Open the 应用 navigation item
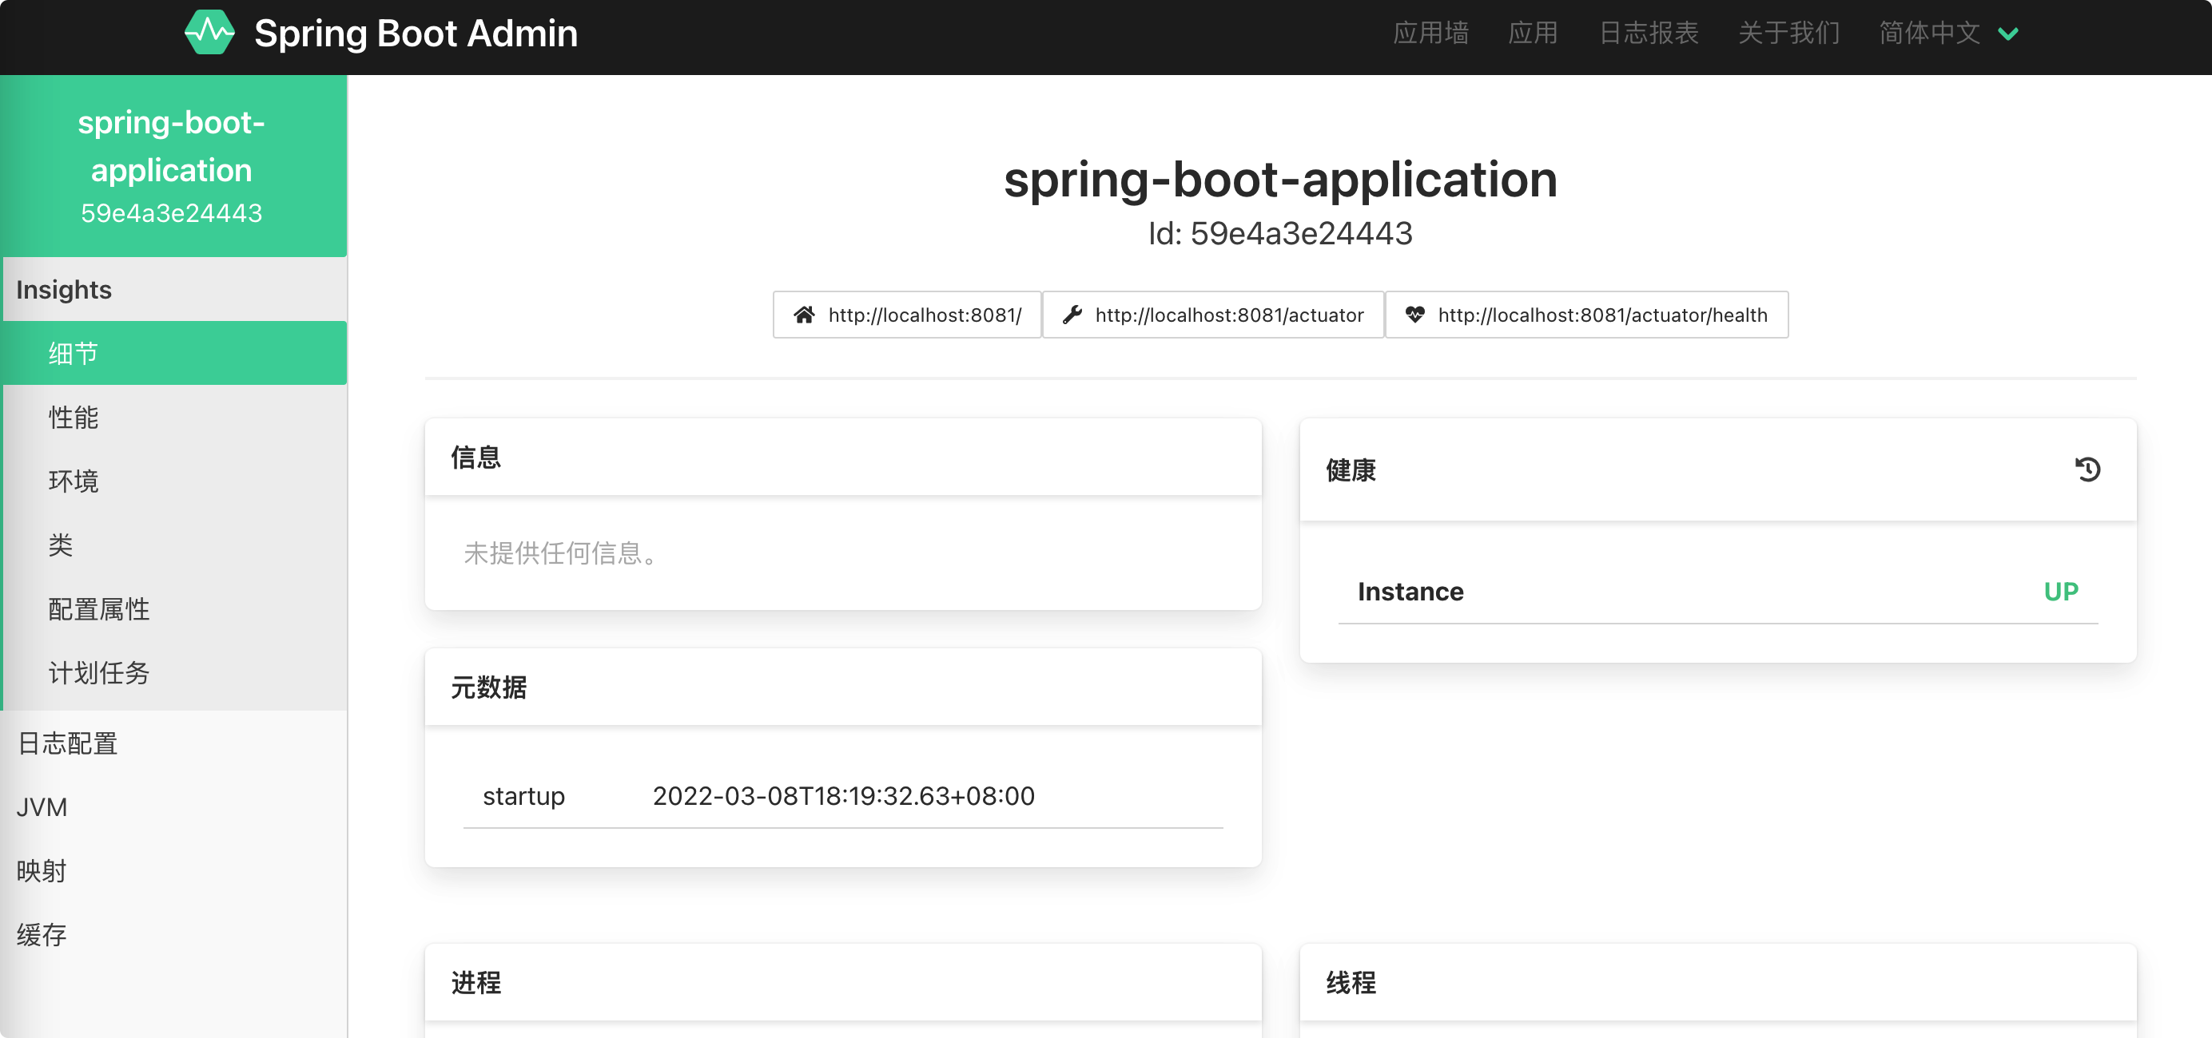Screen dimensions: 2212x1038 coord(1533,33)
